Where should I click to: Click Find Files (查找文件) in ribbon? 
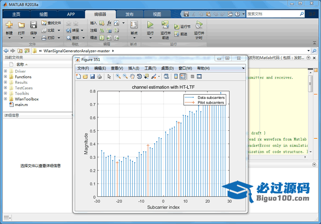[x=51, y=23]
